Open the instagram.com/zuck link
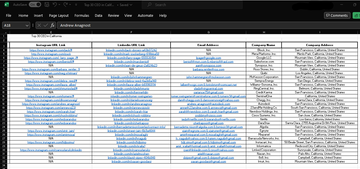This screenshot has width=360, height=169. pos(51,54)
